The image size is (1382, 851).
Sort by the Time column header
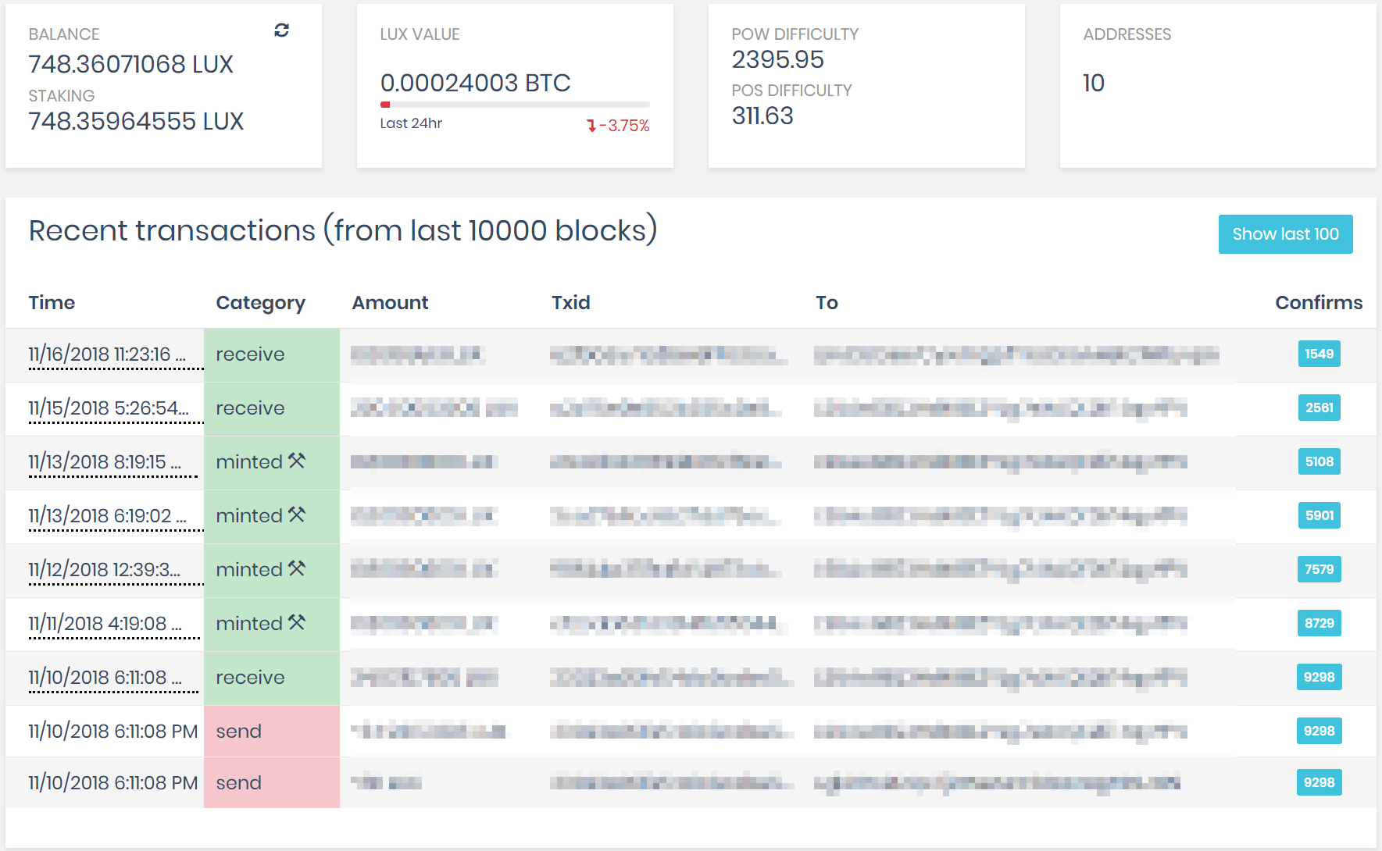(52, 303)
